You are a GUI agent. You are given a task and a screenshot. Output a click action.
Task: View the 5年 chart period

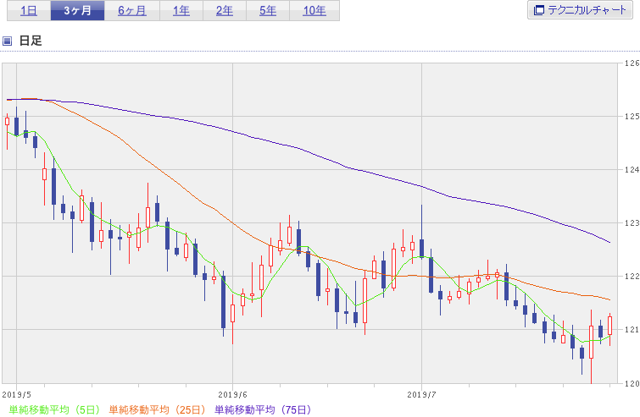click(268, 11)
